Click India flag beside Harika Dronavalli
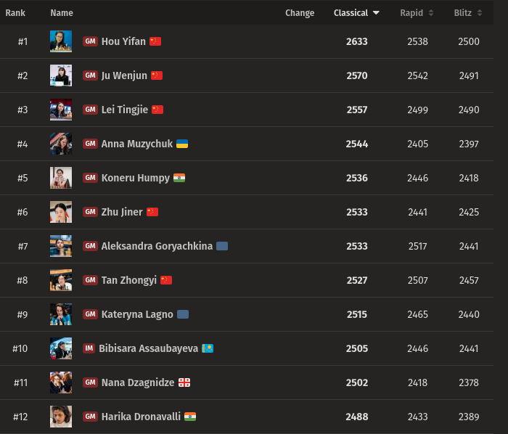 coord(190,417)
